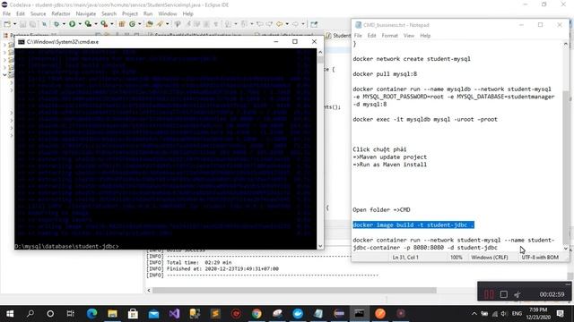Click cmd window scrollbar up arrow

(320, 52)
